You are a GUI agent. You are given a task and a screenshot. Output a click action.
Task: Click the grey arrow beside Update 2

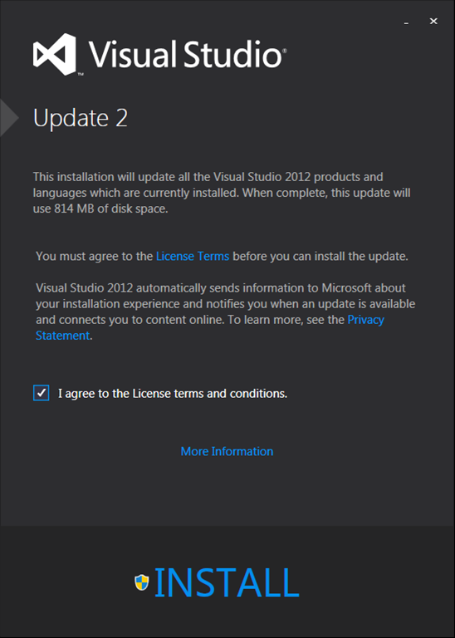tap(9, 118)
